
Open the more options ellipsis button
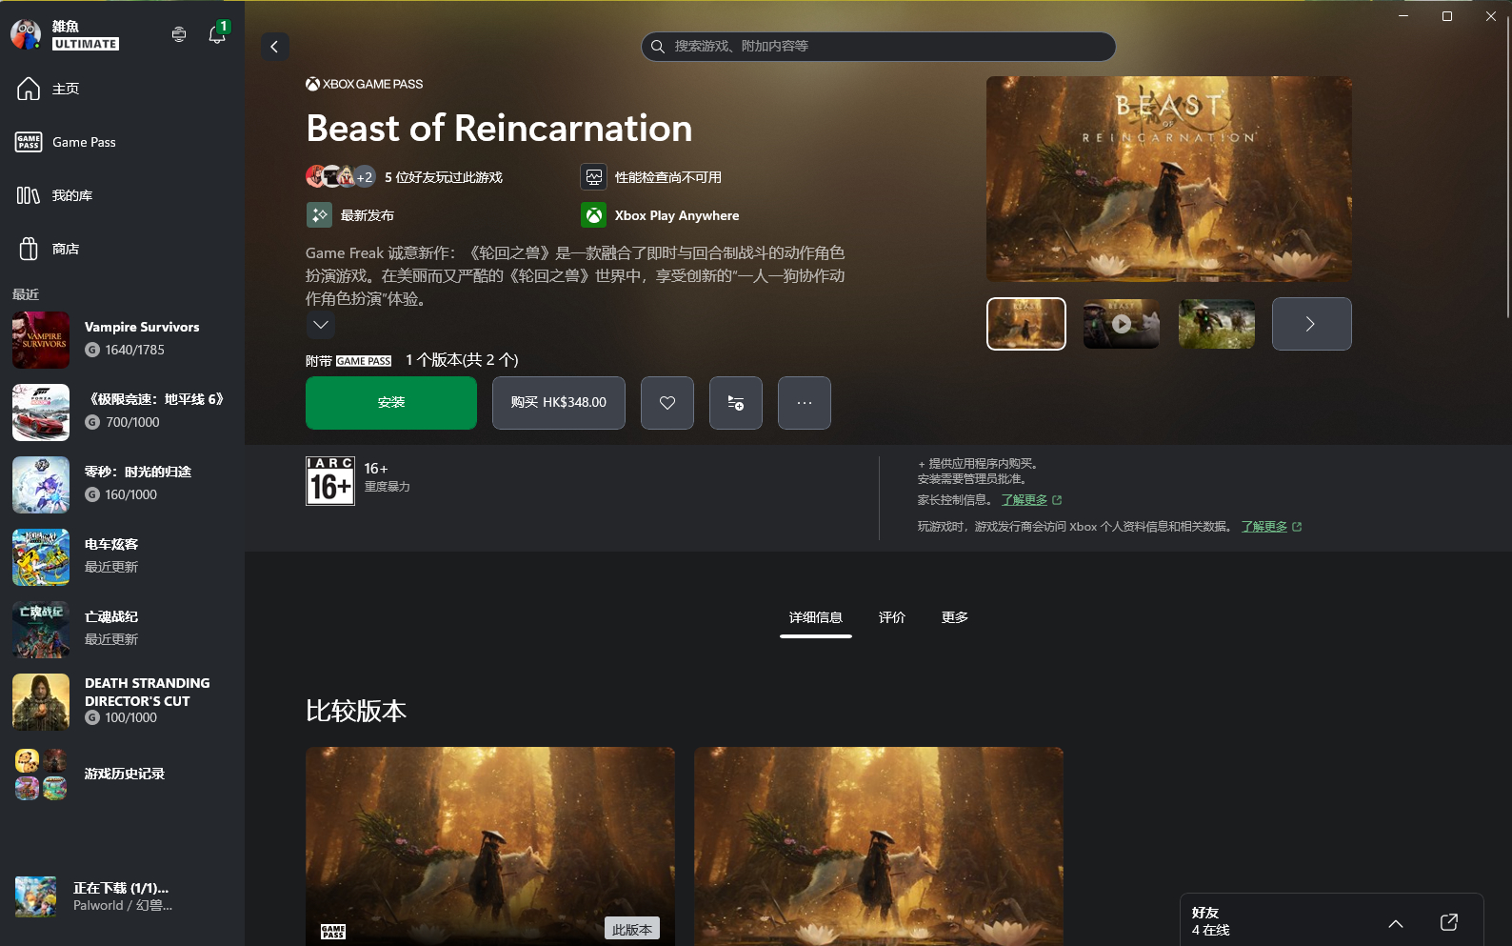click(805, 403)
